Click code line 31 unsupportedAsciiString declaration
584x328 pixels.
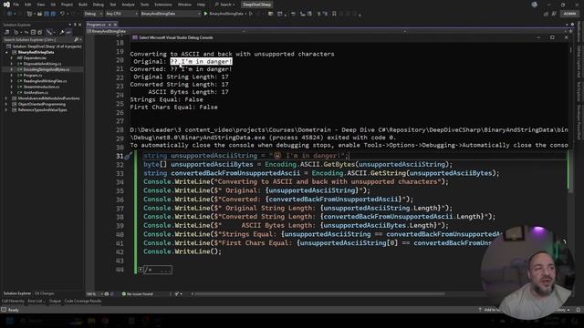point(245,156)
